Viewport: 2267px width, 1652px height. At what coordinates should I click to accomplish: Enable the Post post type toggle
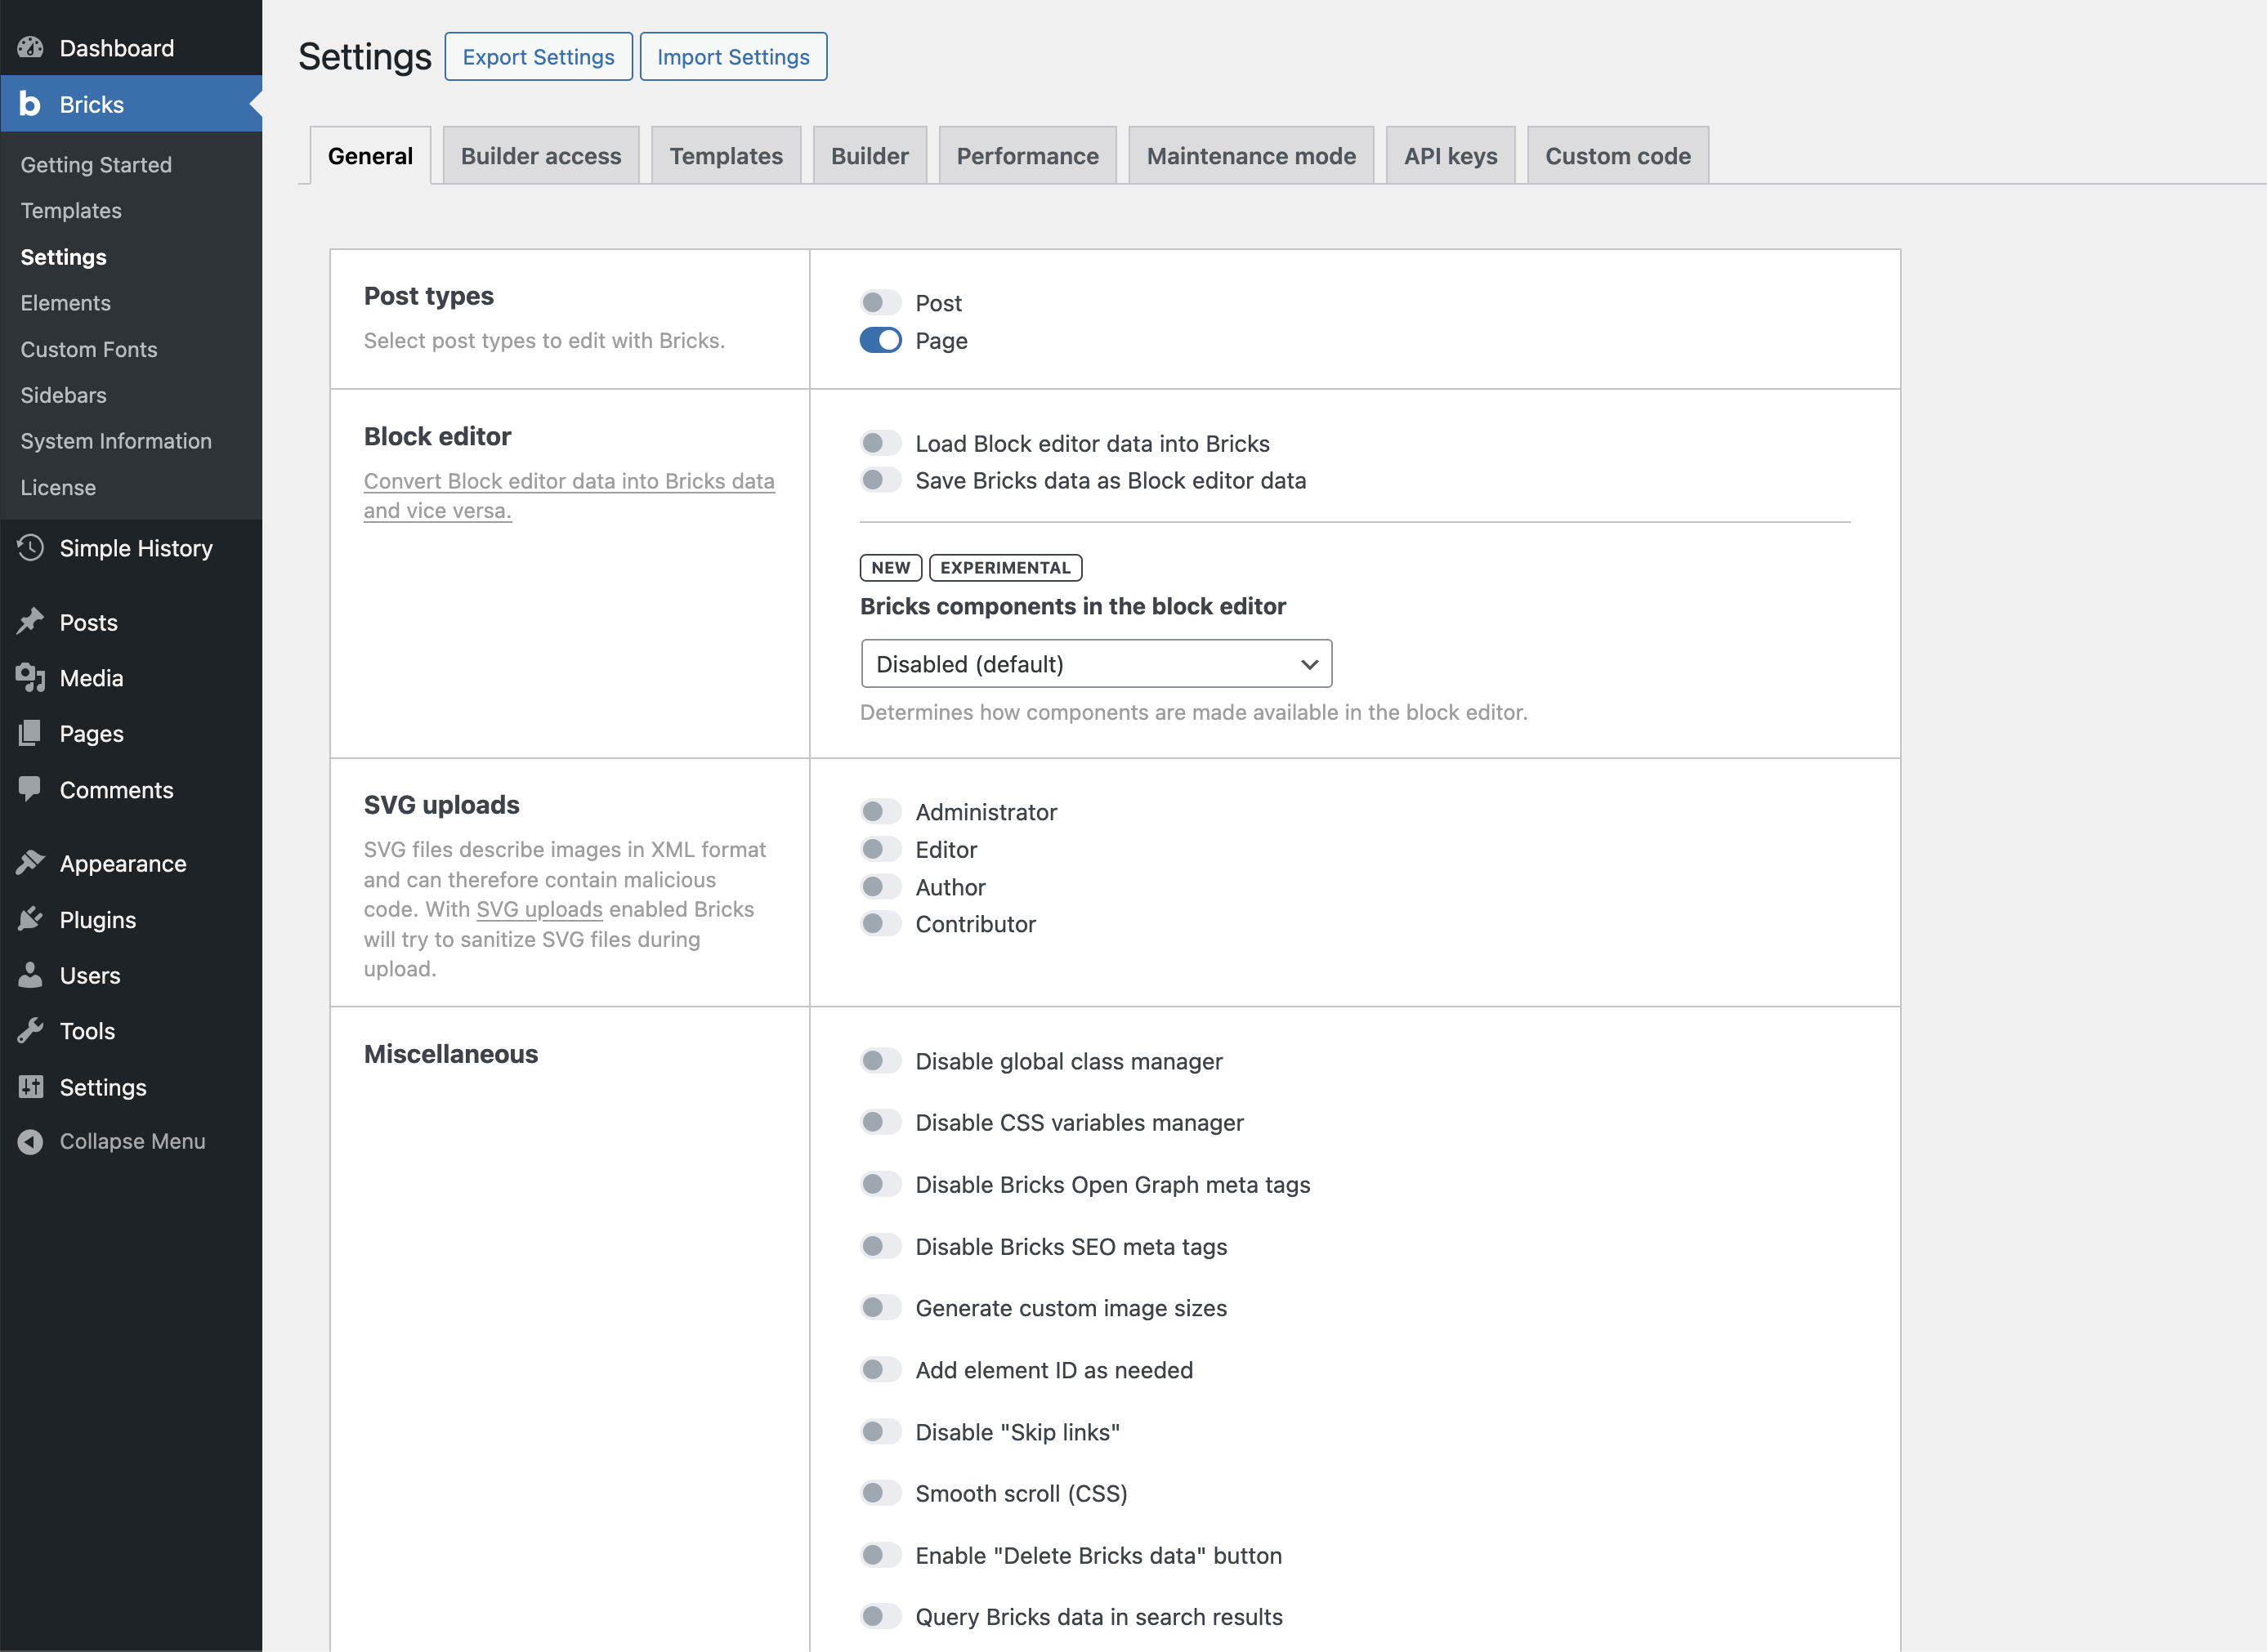[880, 303]
